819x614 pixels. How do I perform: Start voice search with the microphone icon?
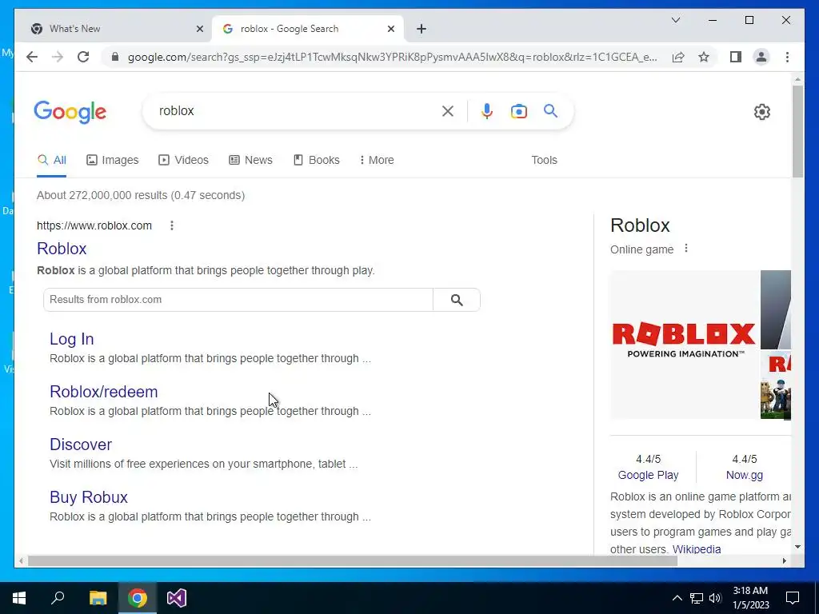[487, 110]
